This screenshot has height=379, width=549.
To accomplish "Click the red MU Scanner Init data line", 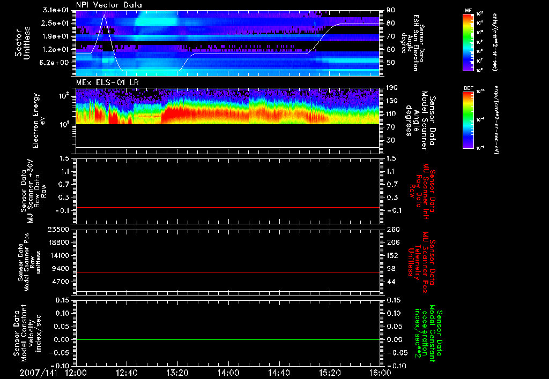I will (228, 208).
